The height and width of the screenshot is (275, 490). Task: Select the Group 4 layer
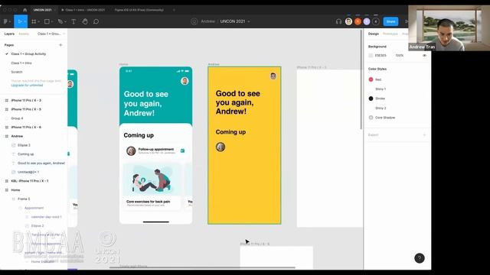click(17, 118)
